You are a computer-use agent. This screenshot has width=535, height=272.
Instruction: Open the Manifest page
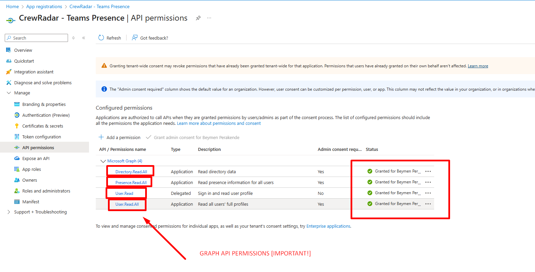click(31, 202)
